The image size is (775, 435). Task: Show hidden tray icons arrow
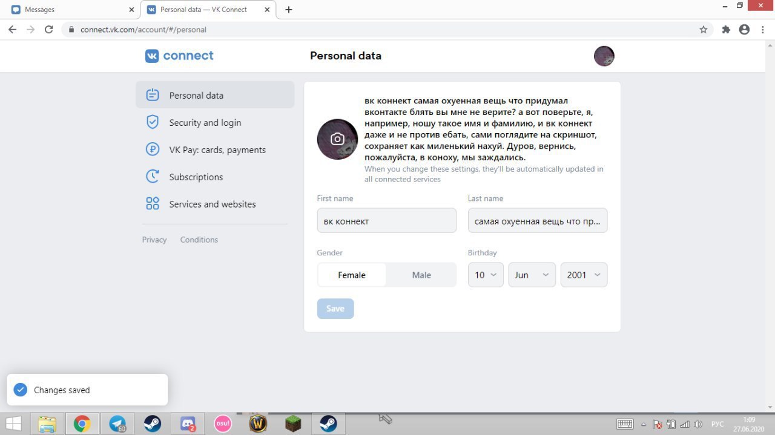pyautogui.click(x=644, y=424)
